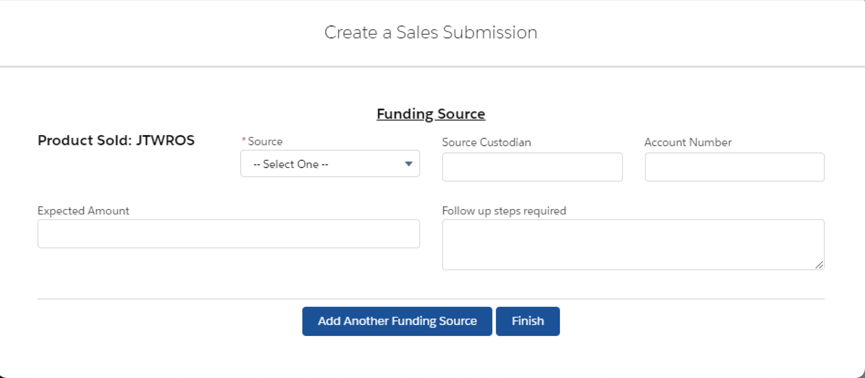Click the Follow up steps required label

pos(504,211)
